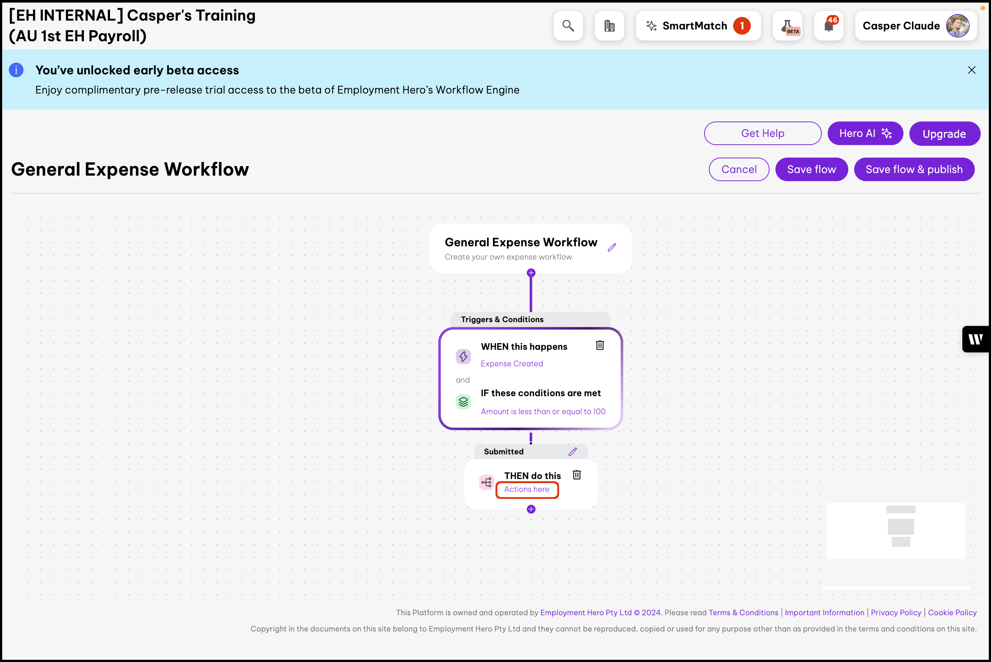Open Hero AI assistant
This screenshot has width=991, height=662.
click(865, 133)
